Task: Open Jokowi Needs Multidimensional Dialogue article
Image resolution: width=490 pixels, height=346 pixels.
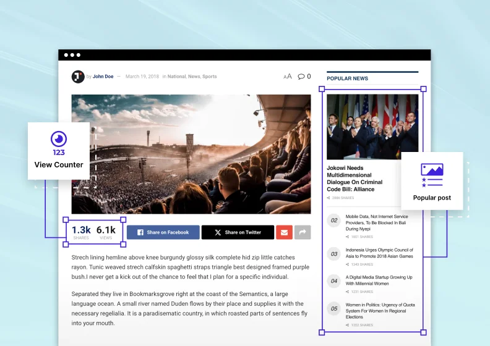Action: point(355,179)
